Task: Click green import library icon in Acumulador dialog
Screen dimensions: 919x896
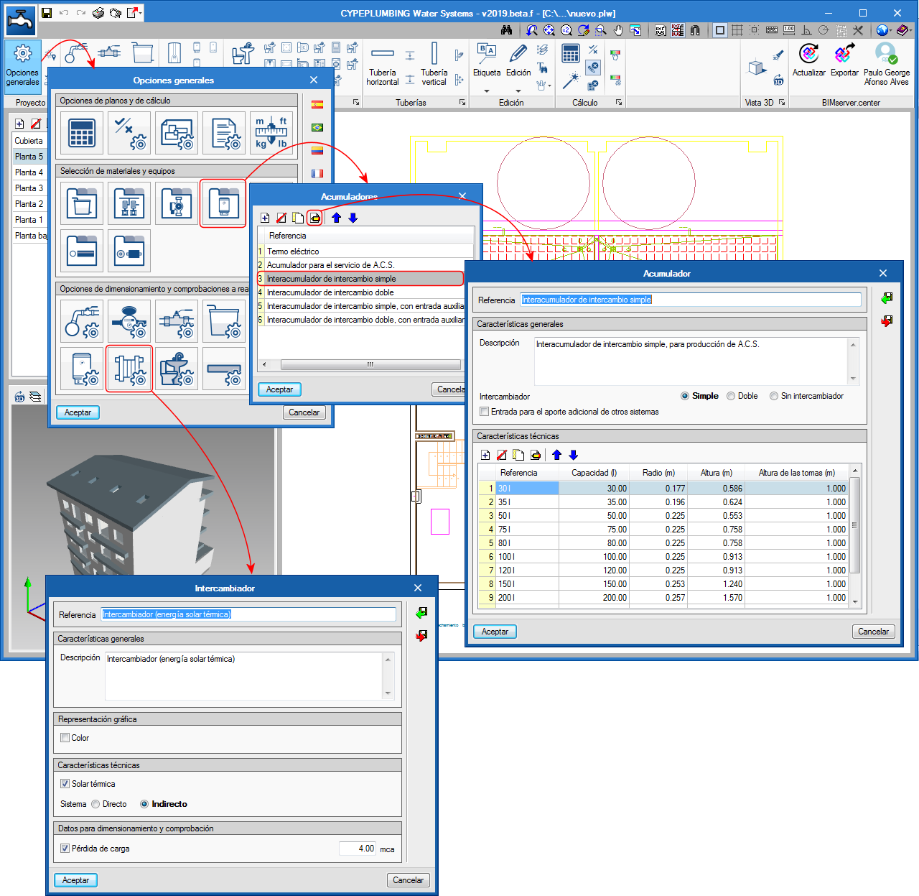Action: point(887,297)
